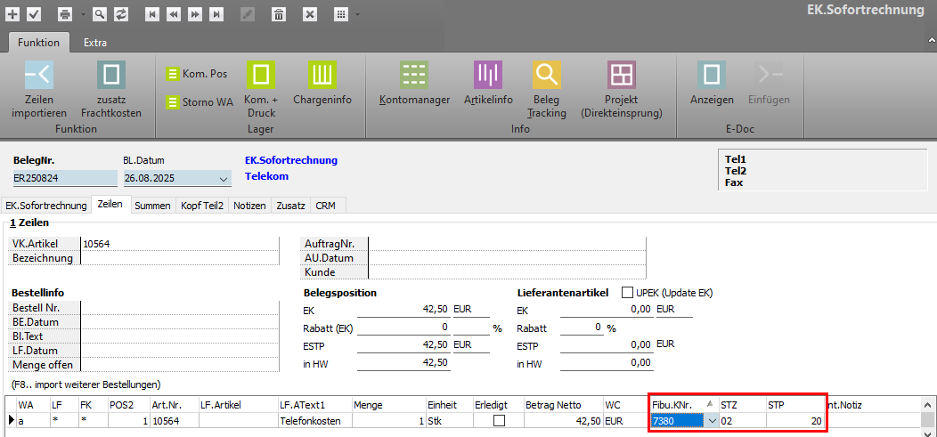The height and width of the screenshot is (437, 937).
Task: Toggle the Erledigt checkbox in row 1
Action: (499, 421)
